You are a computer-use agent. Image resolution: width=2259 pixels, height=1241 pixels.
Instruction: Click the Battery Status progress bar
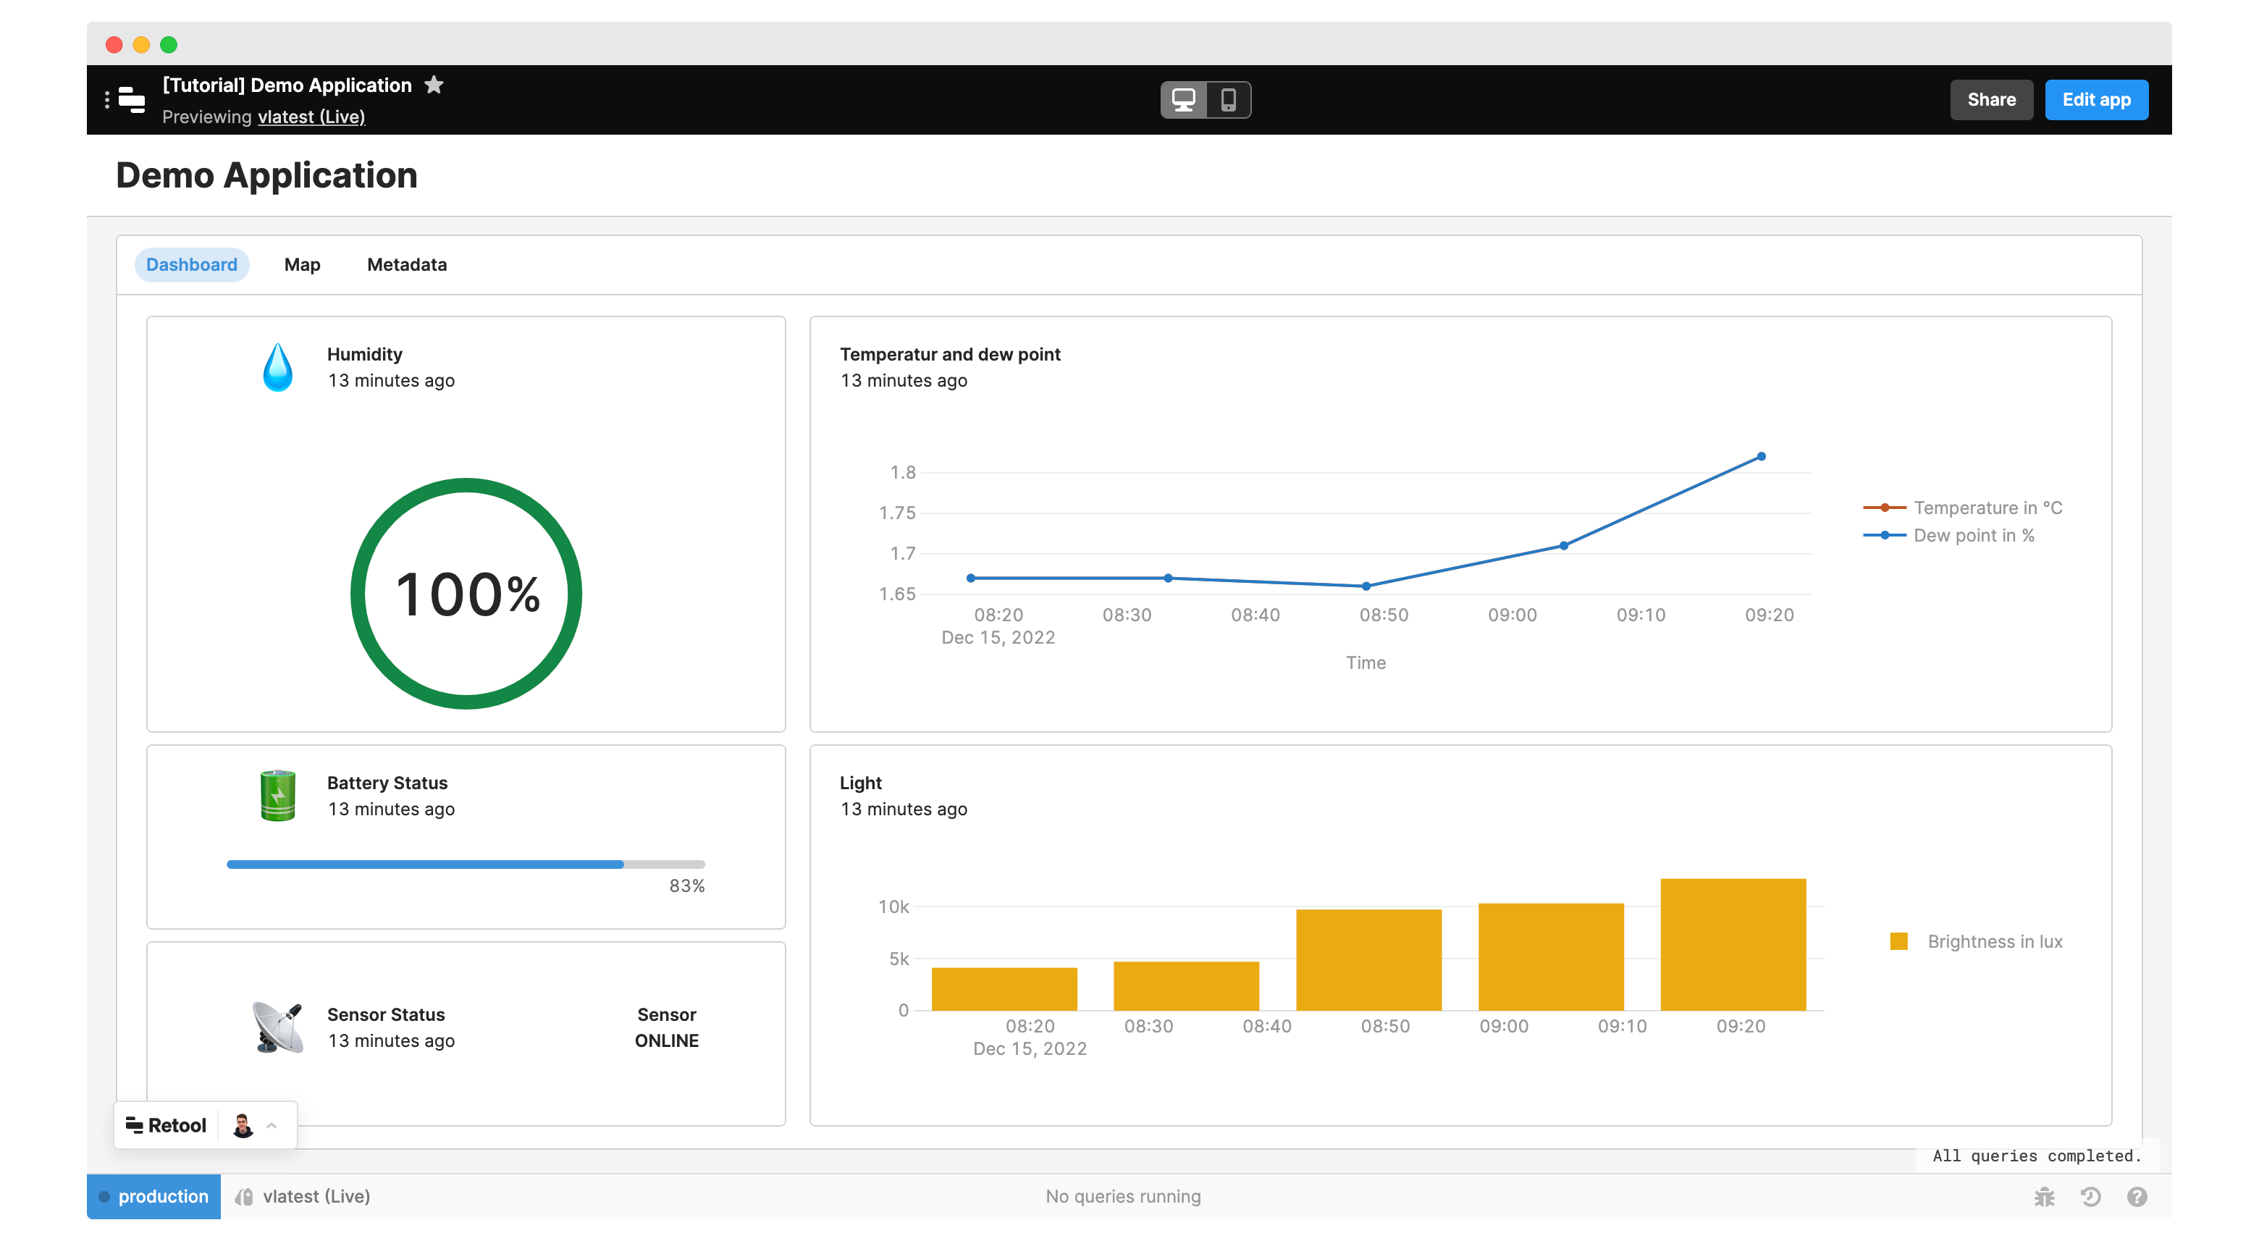(x=465, y=865)
